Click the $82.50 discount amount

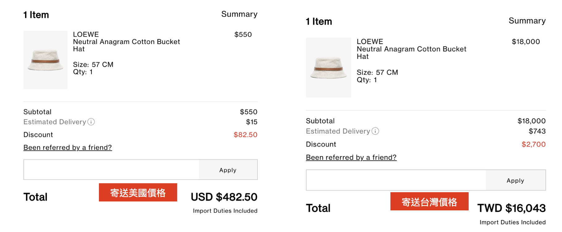click(245, 135)
